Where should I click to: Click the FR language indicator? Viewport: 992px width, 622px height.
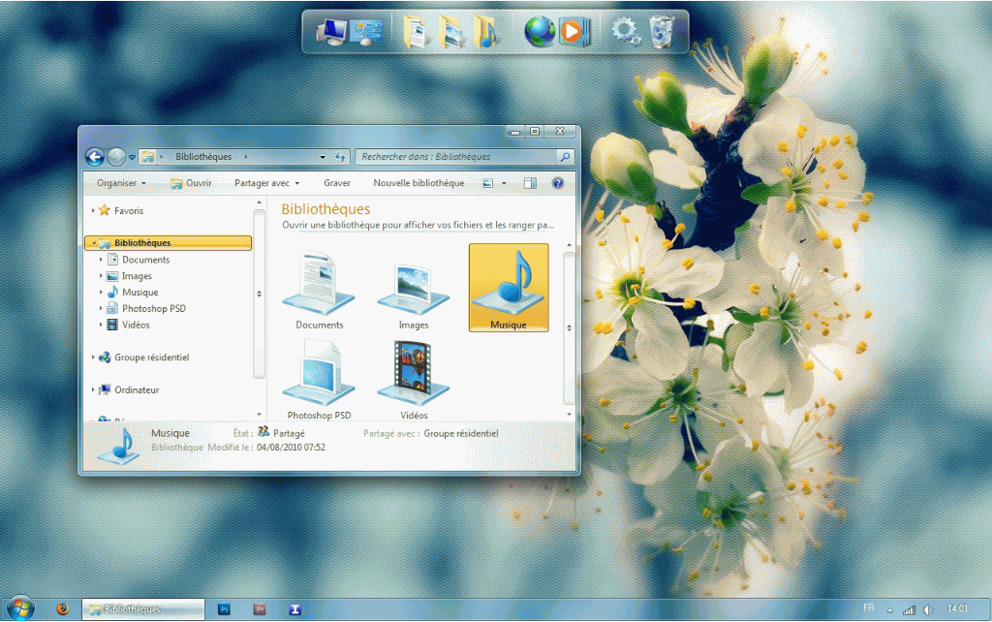[869, 608]
